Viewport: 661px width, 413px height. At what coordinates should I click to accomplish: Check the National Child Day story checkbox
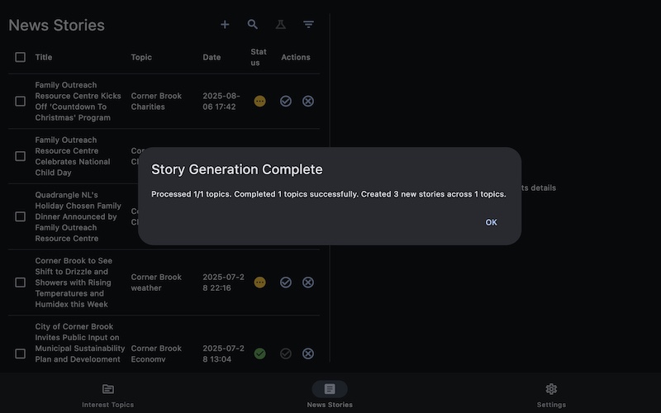click(20, 156)
